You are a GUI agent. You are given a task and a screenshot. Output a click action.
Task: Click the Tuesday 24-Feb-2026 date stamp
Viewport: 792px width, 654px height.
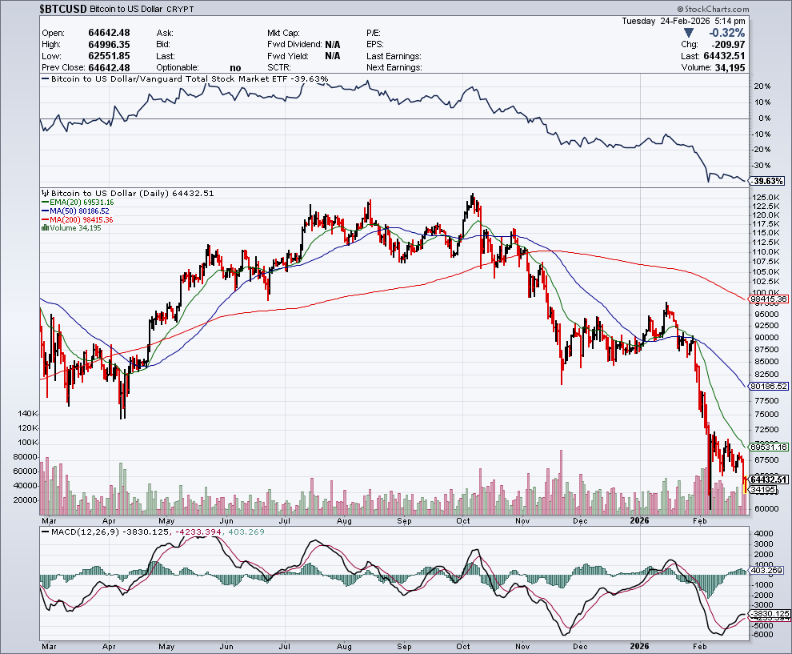coord(683,21)
